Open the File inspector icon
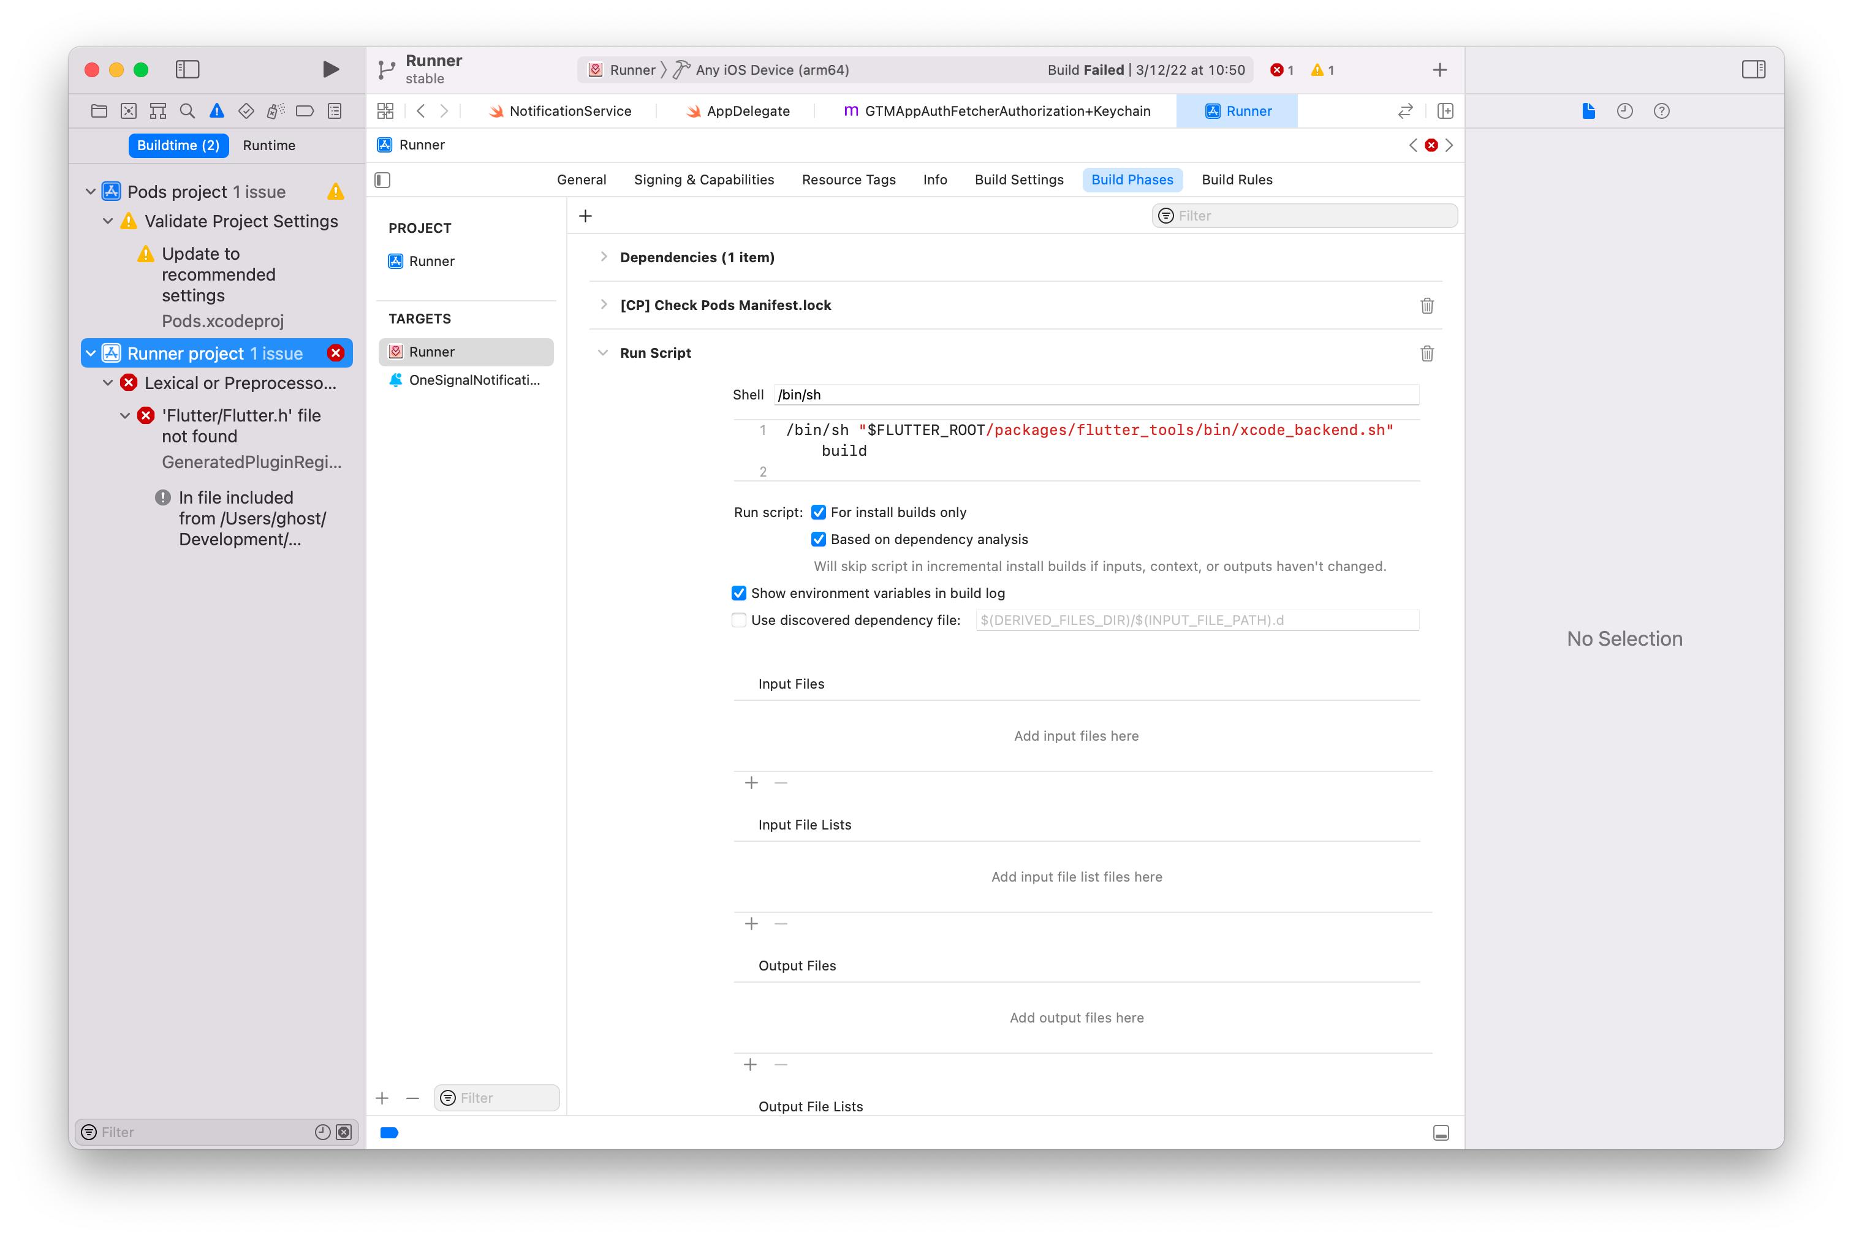This screenshot has height=1240, width=1853. tap(1588, 111)
